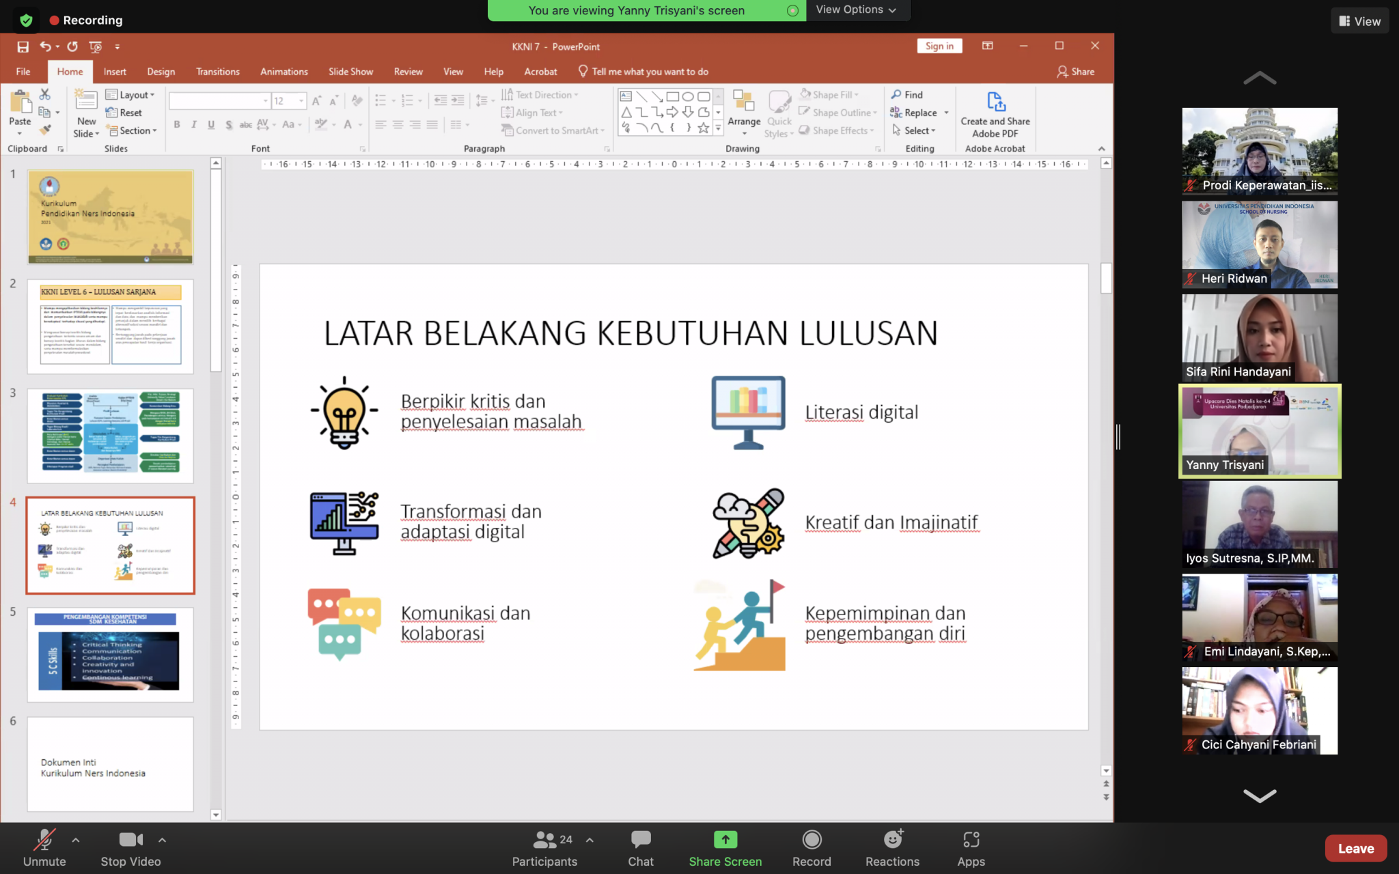Click the Bold formatting button

pyautogui.click(x=177, y=124)
